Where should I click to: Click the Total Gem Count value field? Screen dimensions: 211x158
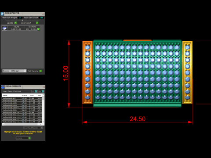coord(42,18)
